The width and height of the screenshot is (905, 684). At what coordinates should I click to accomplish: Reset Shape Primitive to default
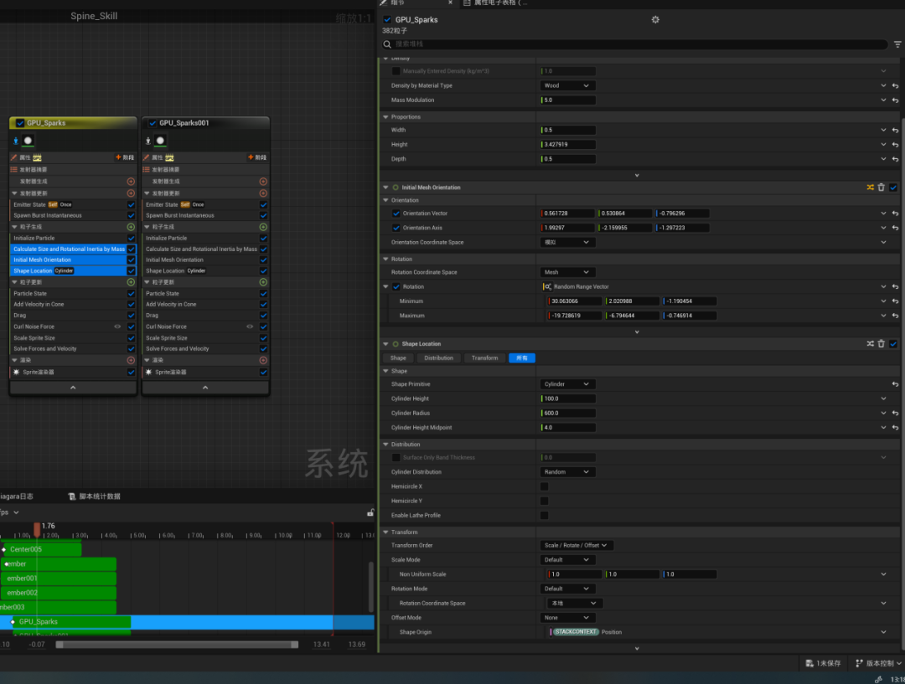pos(895,384)
